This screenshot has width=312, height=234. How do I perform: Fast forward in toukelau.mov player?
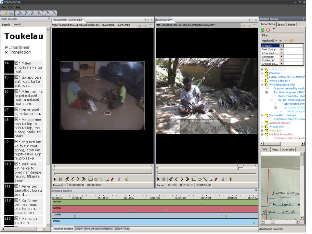click(188, 179)
